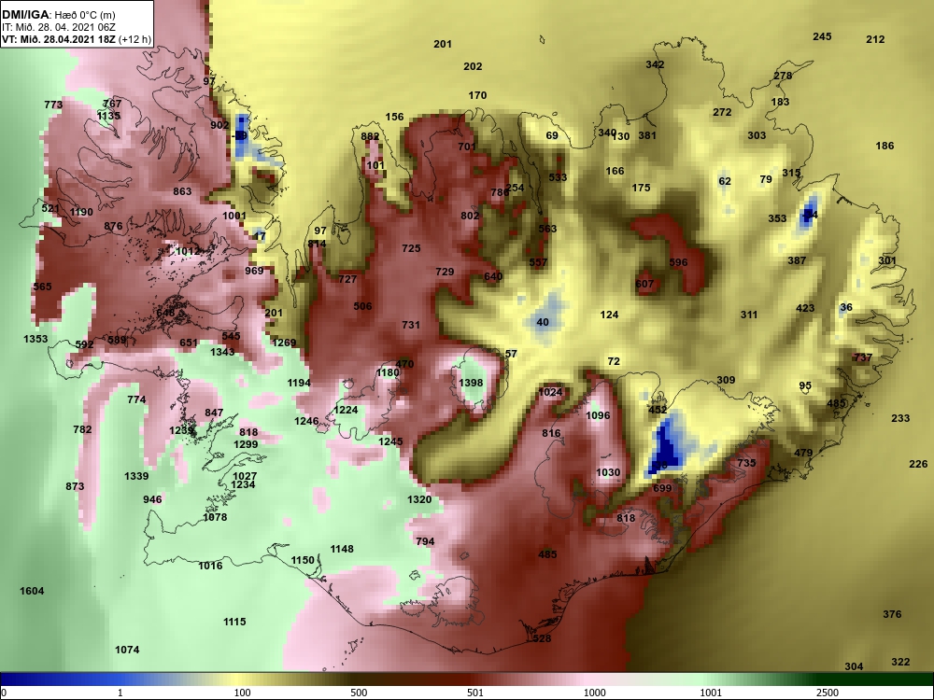
Task: Click the map value '212'
Action: pyautogui.click(x=875, y=40)
